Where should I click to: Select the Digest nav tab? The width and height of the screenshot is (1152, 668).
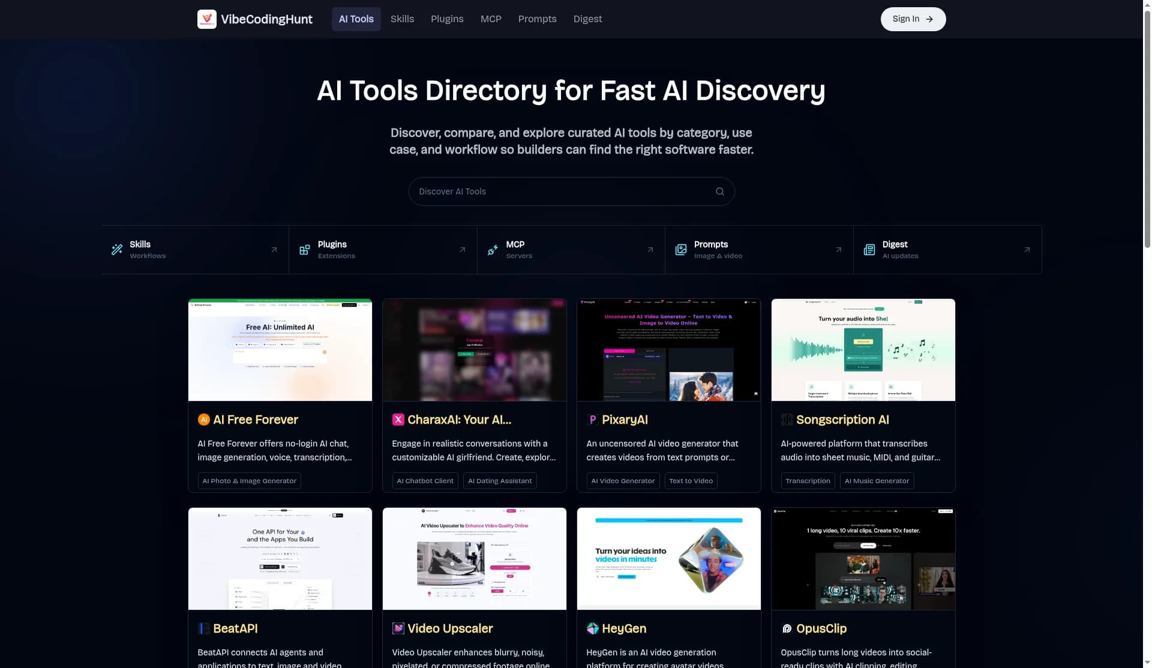pos(587,19)
